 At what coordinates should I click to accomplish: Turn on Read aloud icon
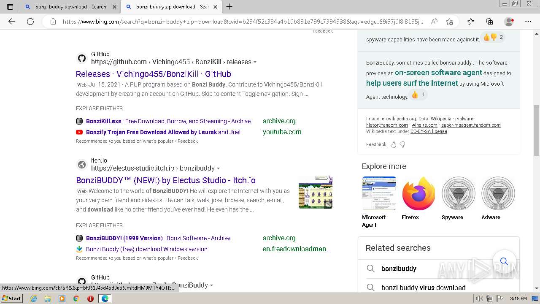[434, 22]
